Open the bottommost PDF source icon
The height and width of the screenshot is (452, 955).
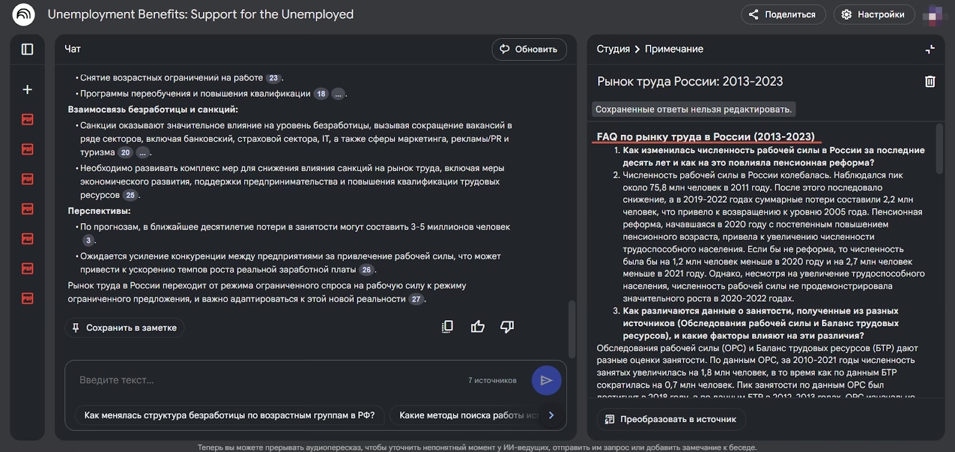pos(27,298)
